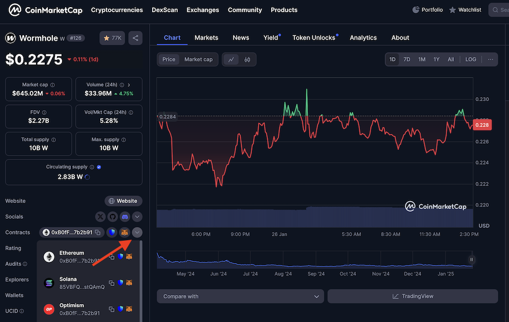This screenshot has width=509, height=322.
Task: Open the share icon next to the star
Action: point(135,38)
